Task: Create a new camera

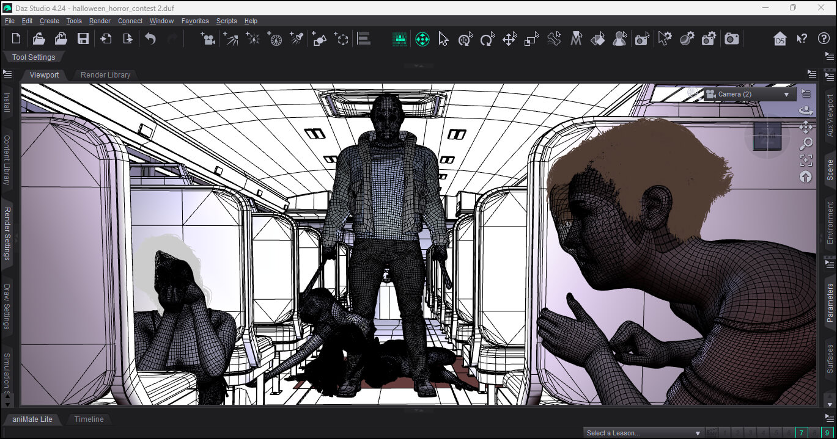Action: (x=208, y=39)
